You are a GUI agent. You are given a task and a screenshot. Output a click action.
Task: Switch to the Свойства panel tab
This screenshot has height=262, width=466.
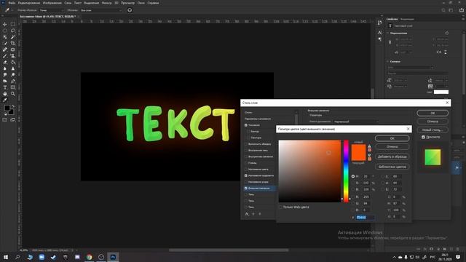click(x=392, y=19)
